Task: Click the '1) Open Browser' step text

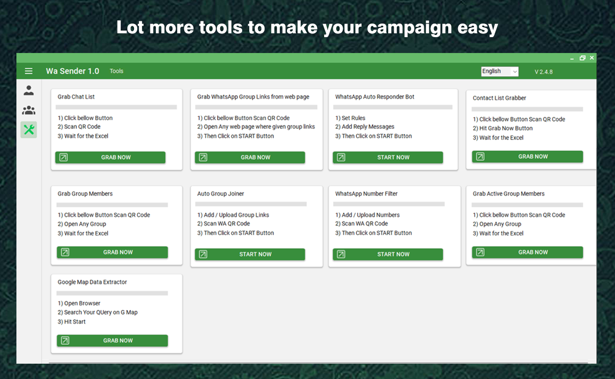Action: tap(79, 303)
